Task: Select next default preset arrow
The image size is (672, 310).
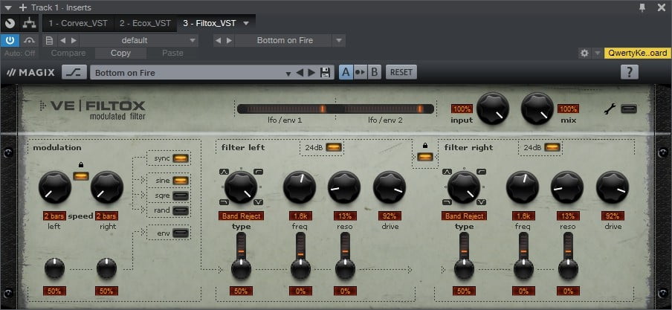Action: point(74,40)
